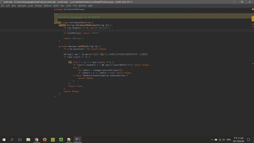Open Windows search from the taskbar
The width and height of the screenshot is (254, 143).
(12, 139)
